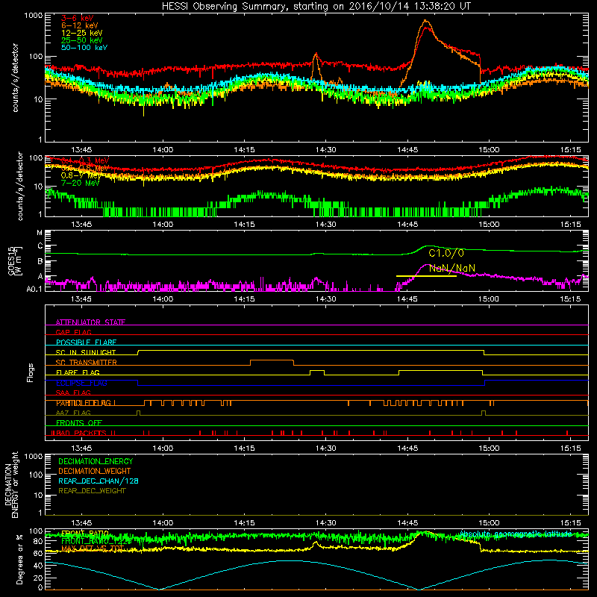Click the 'DECIMATION ENERGY or weight' axis label
Image resolution: width=597 pixels, height=597 pixels.
(11, 484)
